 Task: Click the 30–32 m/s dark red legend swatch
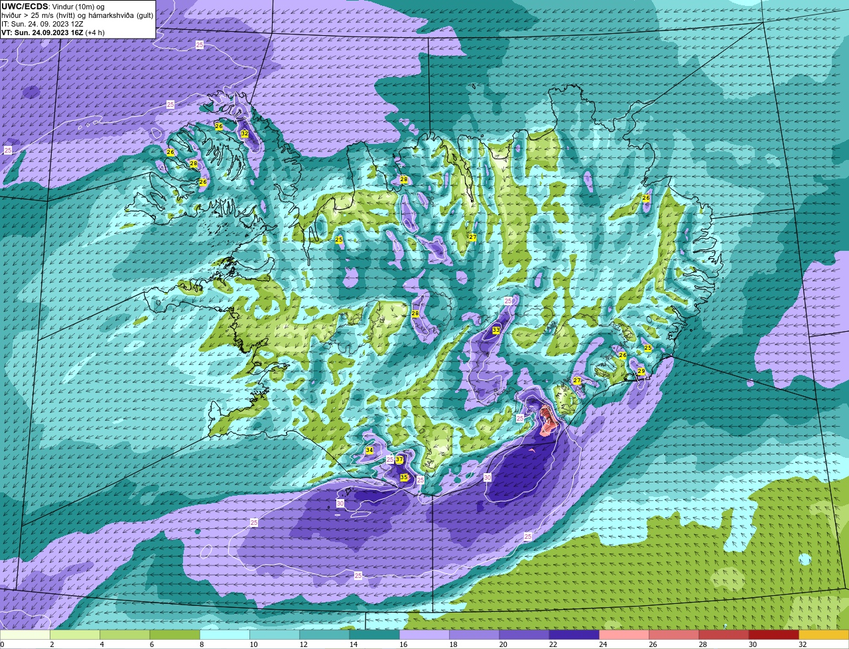774,634
